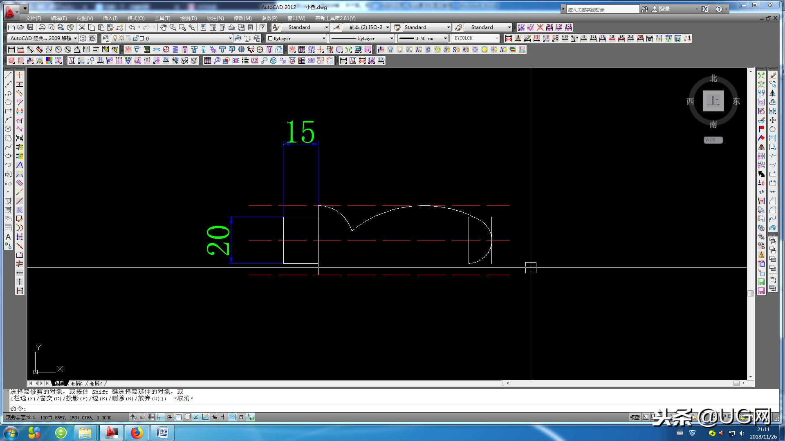The image size is (785, 441).
Task: Open the lineweight 0.40 mm dropdown
Action: [x=445, y=38]
